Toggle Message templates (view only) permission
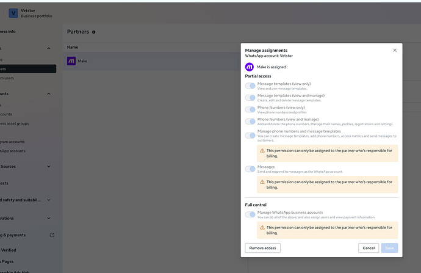Viewport: 421px width, 273px height. 250,86
